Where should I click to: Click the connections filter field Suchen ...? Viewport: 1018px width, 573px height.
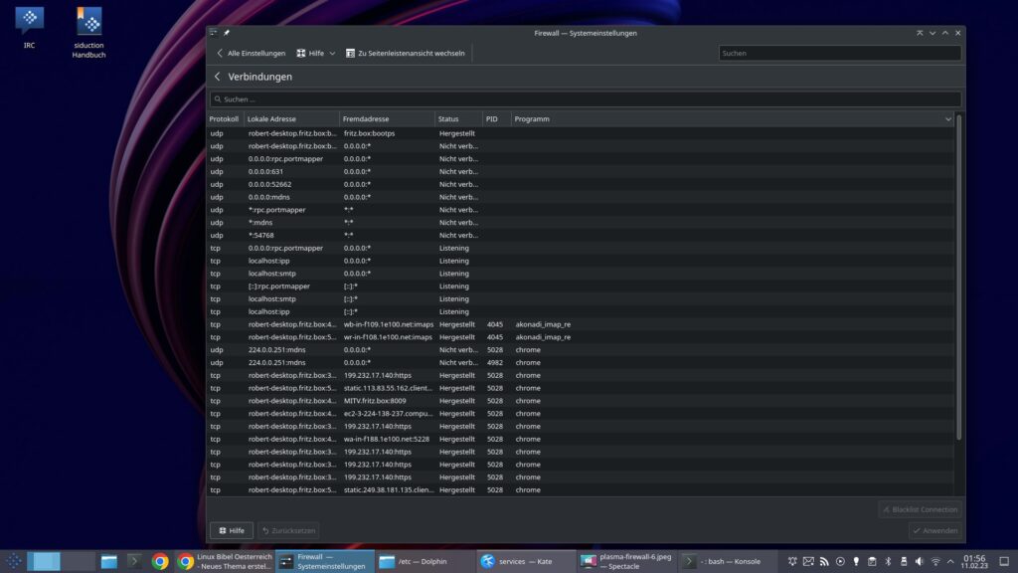click(585, 99)
